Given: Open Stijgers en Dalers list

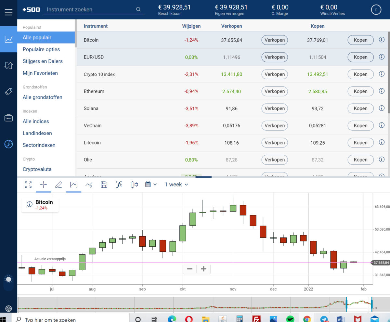Looking at the screenshot, I should (43, 61).
